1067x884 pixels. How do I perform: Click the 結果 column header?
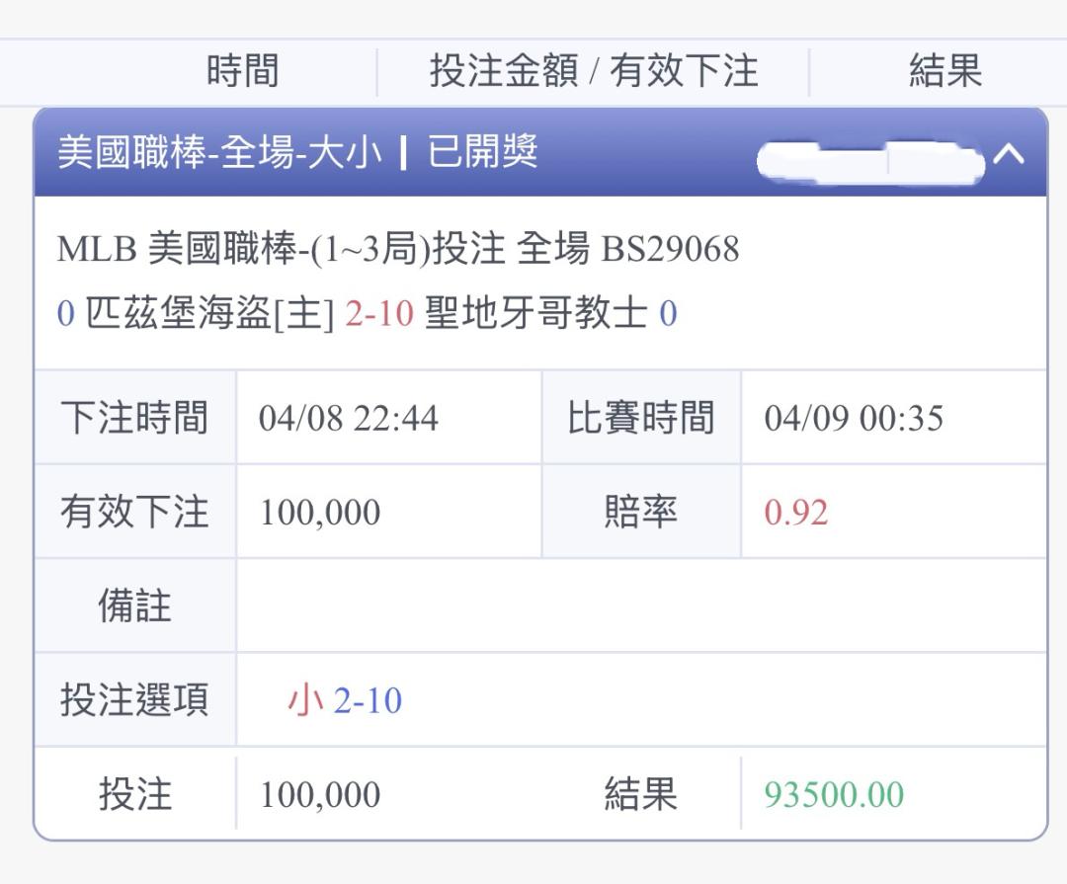click(x=945, y=71)
